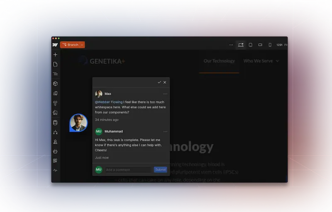The height and width of the screenshot is (212, 332).
Task: Switch to tablet breakpoint view
Action: (251, 45)
